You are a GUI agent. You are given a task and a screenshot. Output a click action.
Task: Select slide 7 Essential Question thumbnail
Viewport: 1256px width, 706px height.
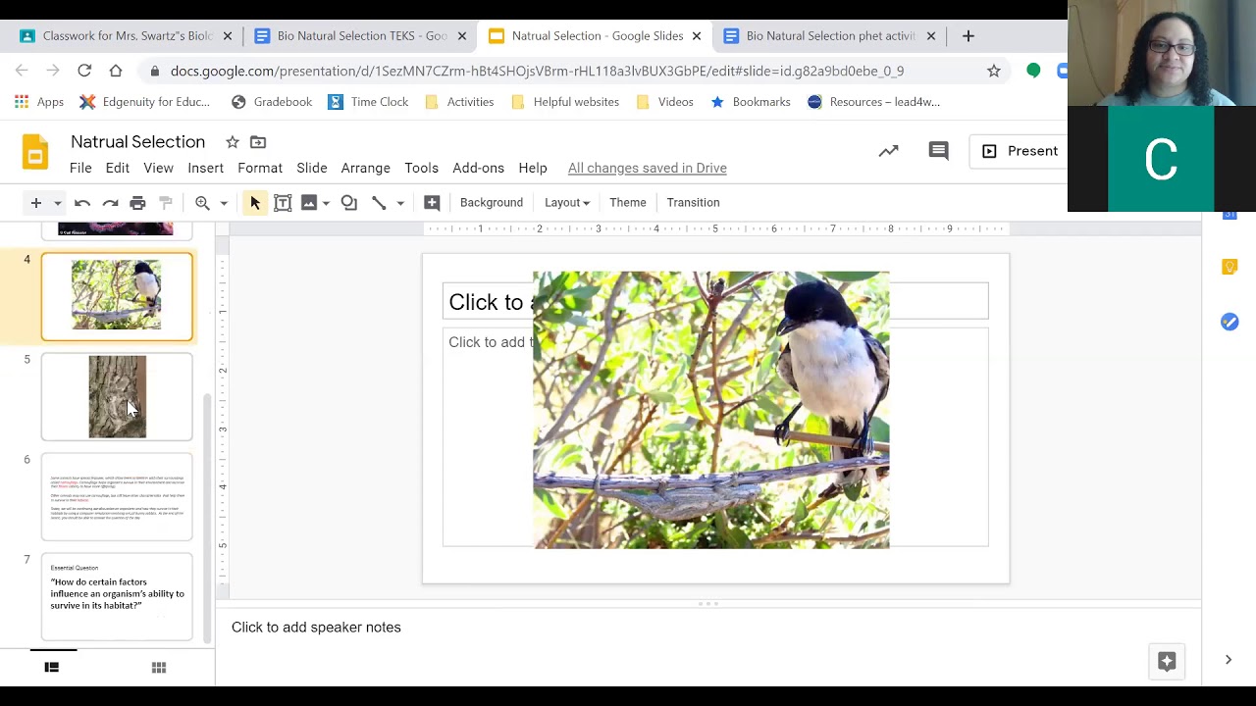117,596
